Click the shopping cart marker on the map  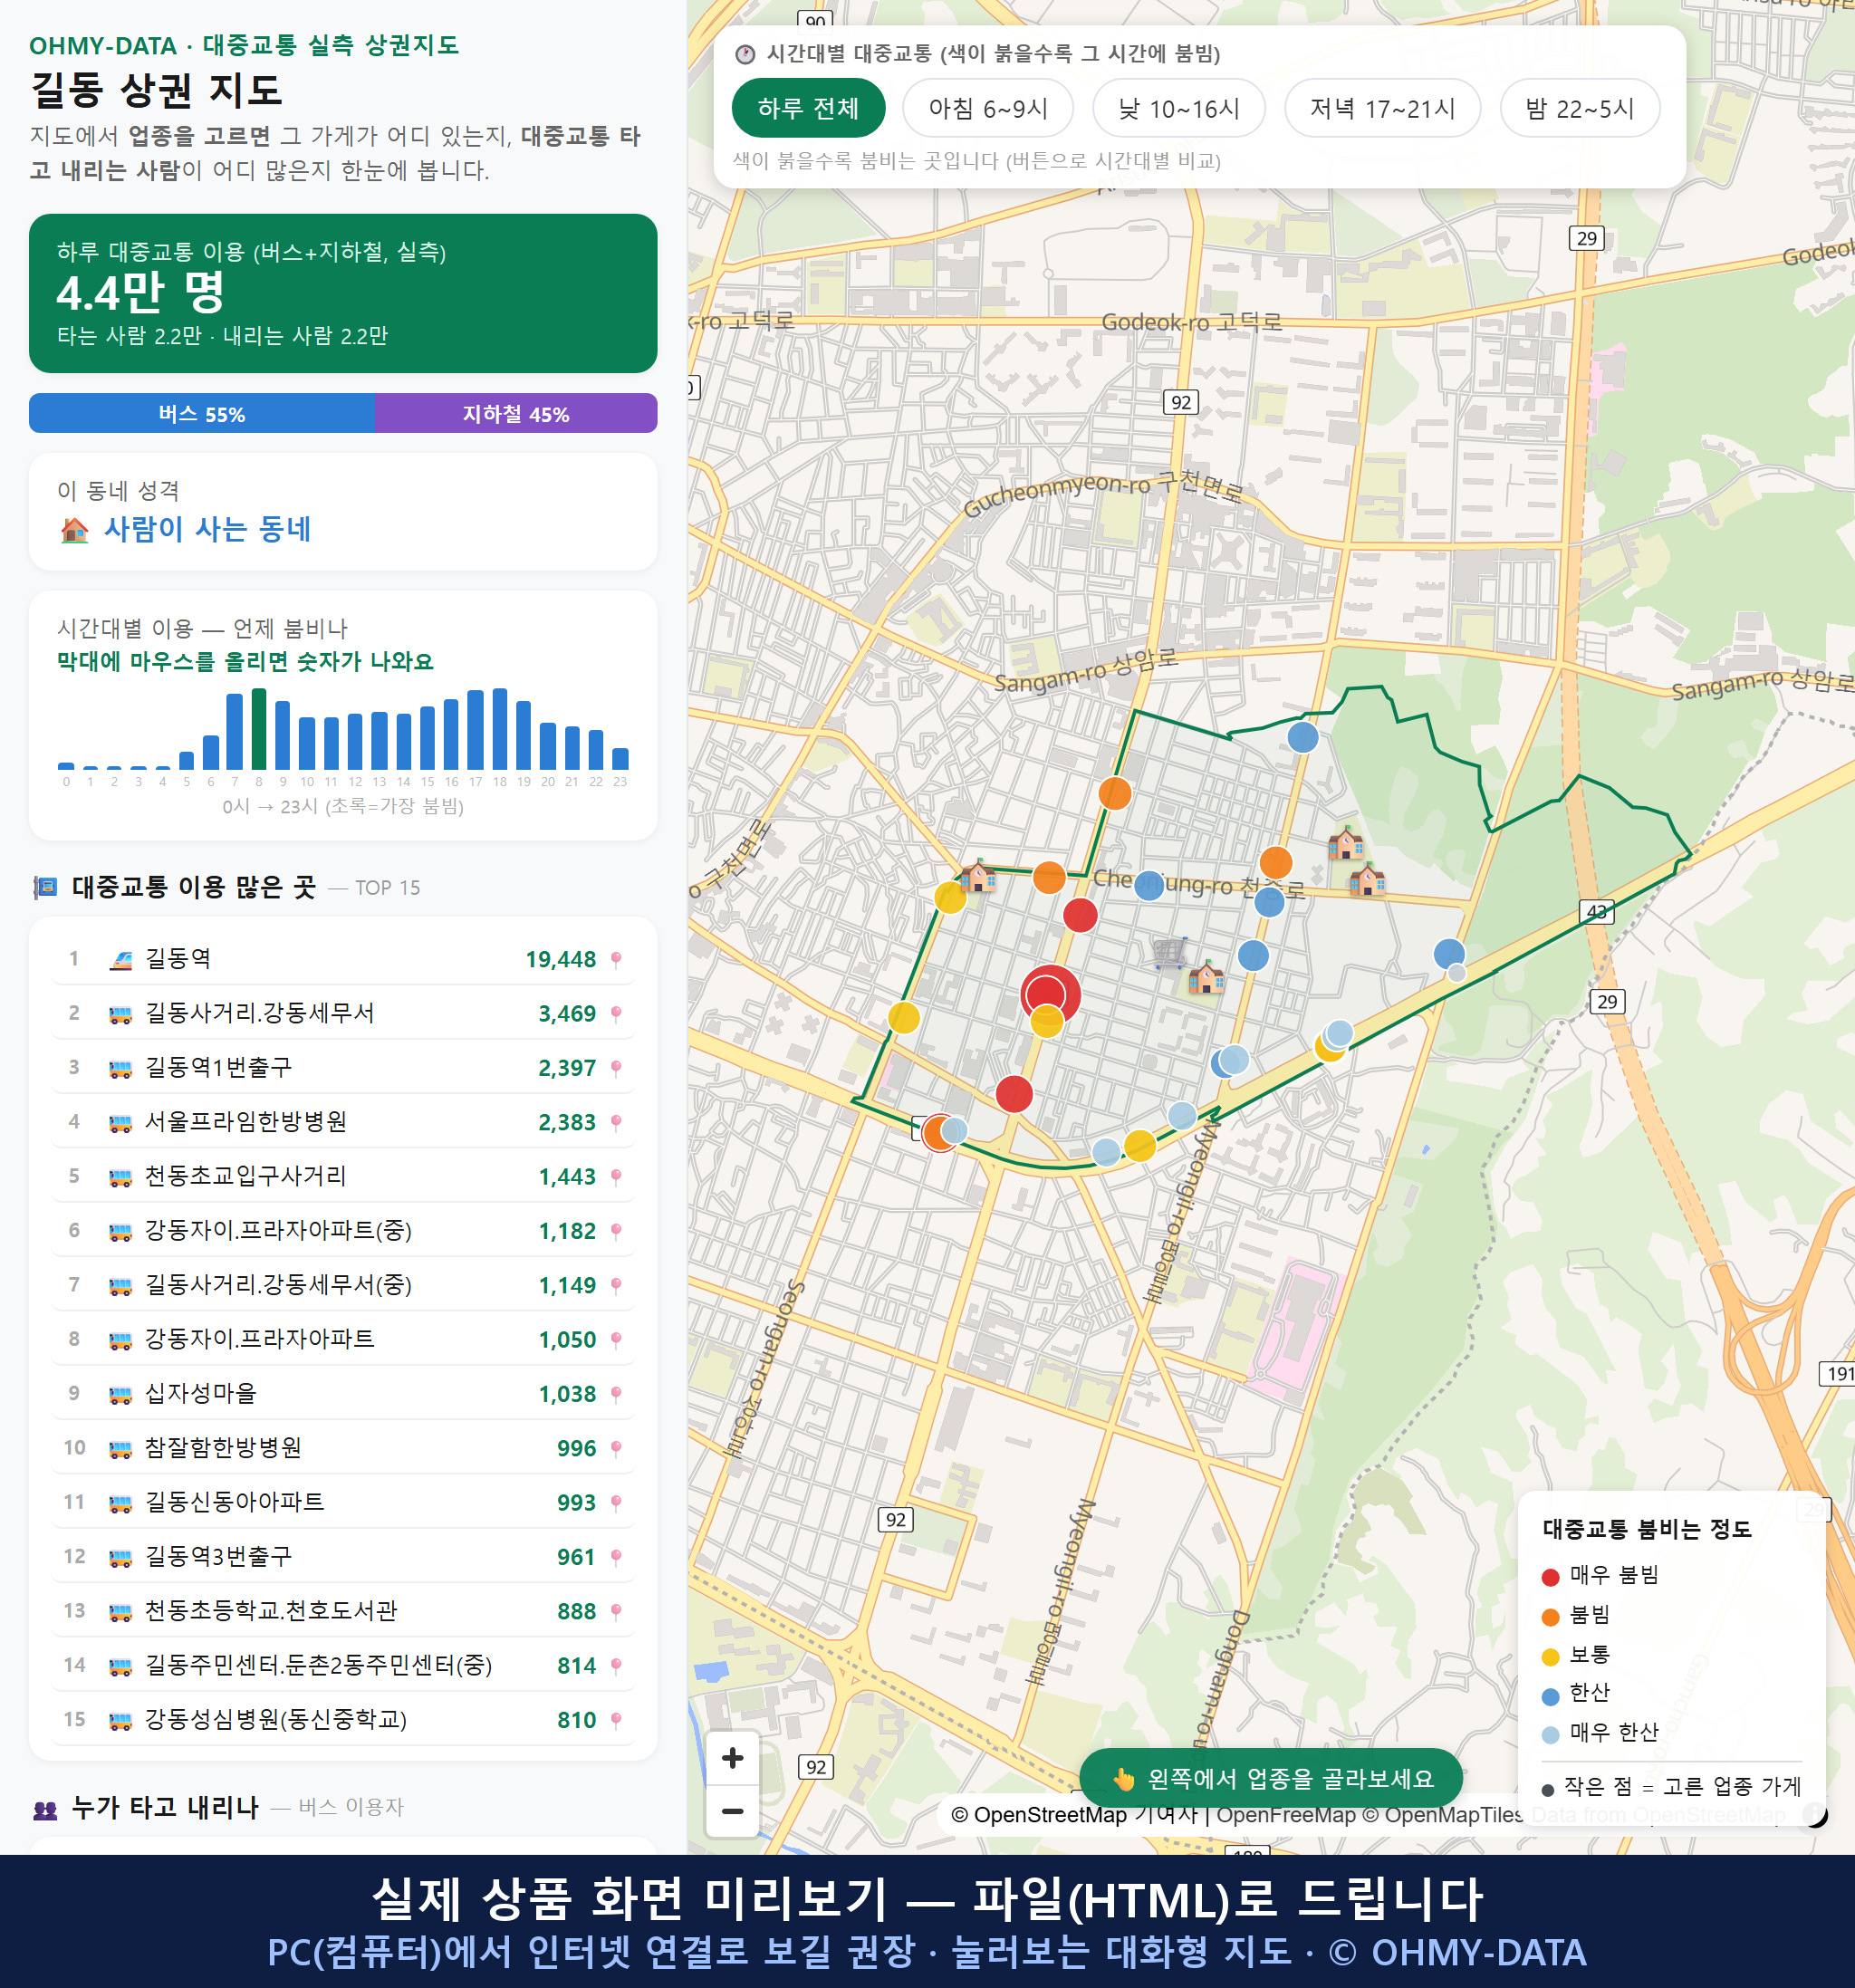click(x=1170, y=953)
